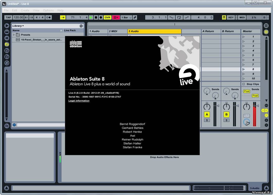Select the 3 Audio track header
273x195 pixels.
154,31
